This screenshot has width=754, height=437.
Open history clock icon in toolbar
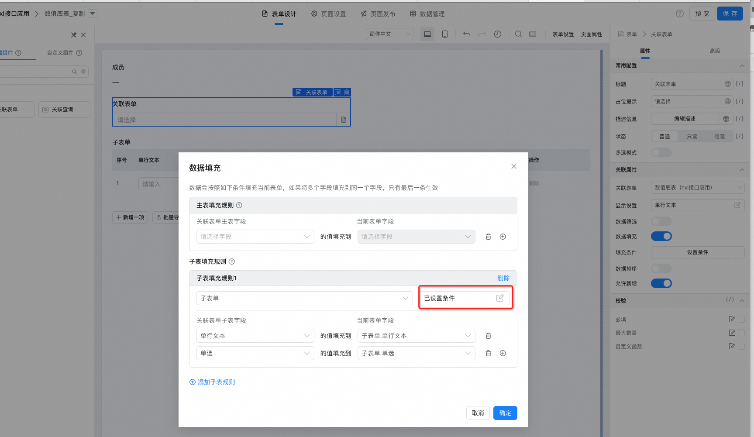tap(498, 34)
